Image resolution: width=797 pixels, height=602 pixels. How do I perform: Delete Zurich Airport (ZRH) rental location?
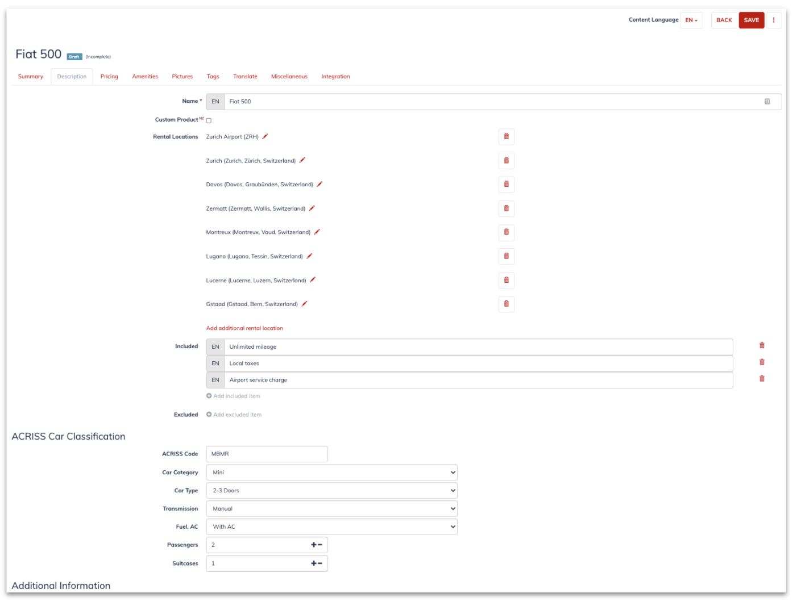(506, 136)
